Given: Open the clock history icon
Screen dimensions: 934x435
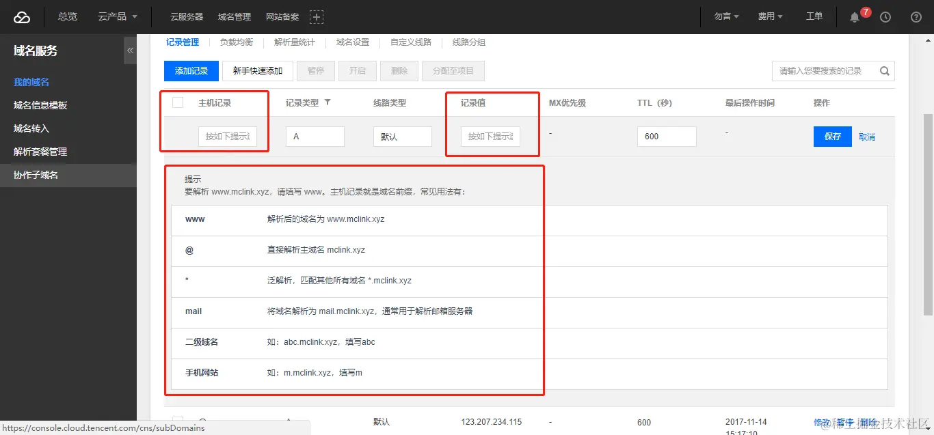Looking at the screenshot, I should tap(885, 17).
